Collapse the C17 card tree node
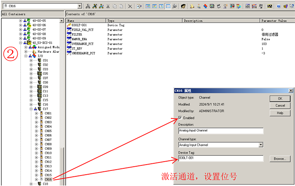Screen dimensions: 295x186 (x=31, y=109)
